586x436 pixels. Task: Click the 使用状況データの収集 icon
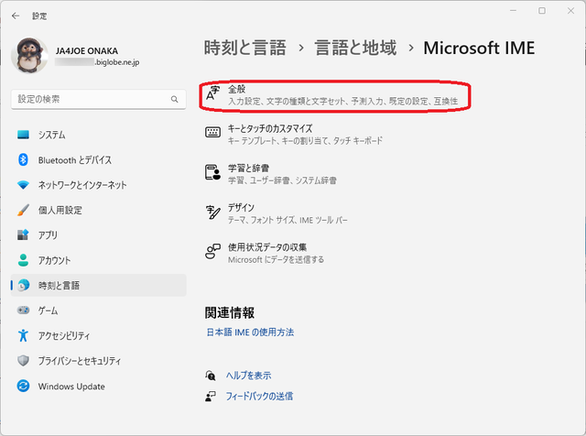click(x=212, y=251)
